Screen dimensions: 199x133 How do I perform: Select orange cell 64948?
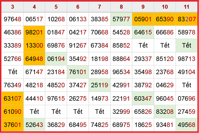pyautogui.click(x=34, y=59)
